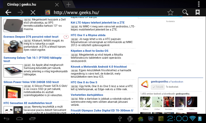Click the URL address field
The image size is (206, 123).
click(109, 13)
